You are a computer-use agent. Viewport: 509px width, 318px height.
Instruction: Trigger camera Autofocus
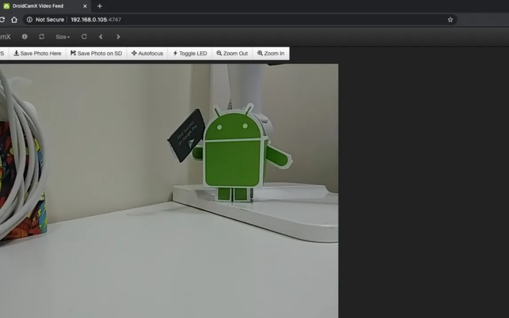[x=147, y=53]
